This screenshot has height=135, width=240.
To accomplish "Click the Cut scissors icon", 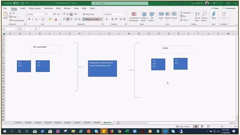I will [10, 13].
